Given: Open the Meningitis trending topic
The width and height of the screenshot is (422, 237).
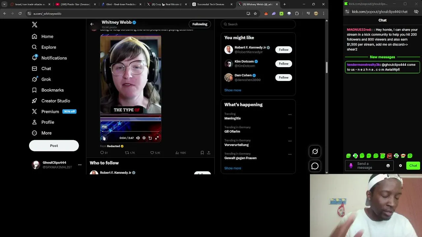Looking at the screenshot, I should tap(232, 118).
